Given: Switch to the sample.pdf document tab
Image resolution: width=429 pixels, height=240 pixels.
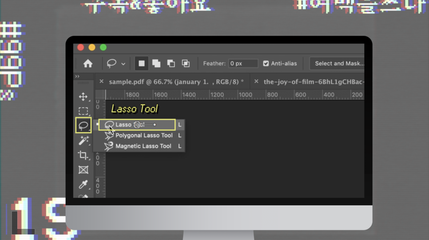Looking at the screenshot, I should click(176, 82).
